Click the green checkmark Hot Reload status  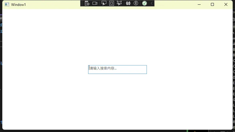144,3
